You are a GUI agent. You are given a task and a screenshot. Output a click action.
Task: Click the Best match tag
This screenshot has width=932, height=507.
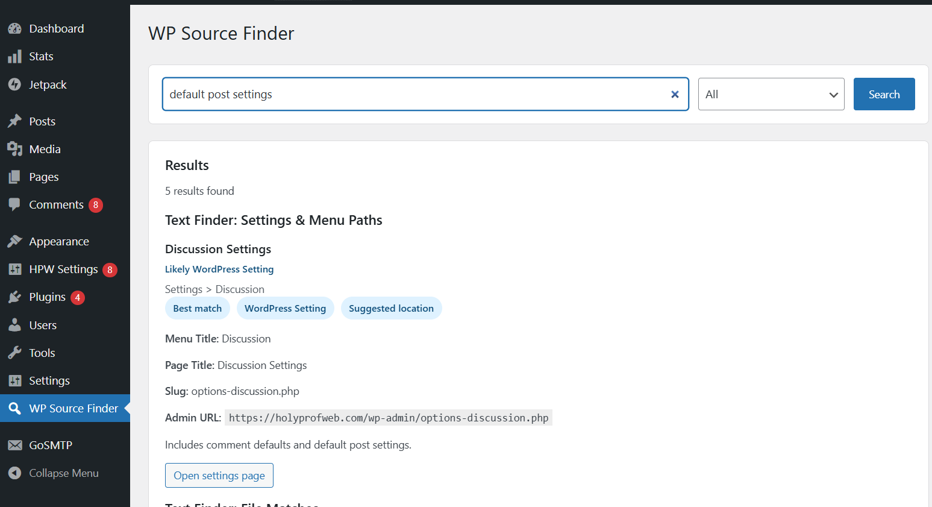tap(198, 308)
